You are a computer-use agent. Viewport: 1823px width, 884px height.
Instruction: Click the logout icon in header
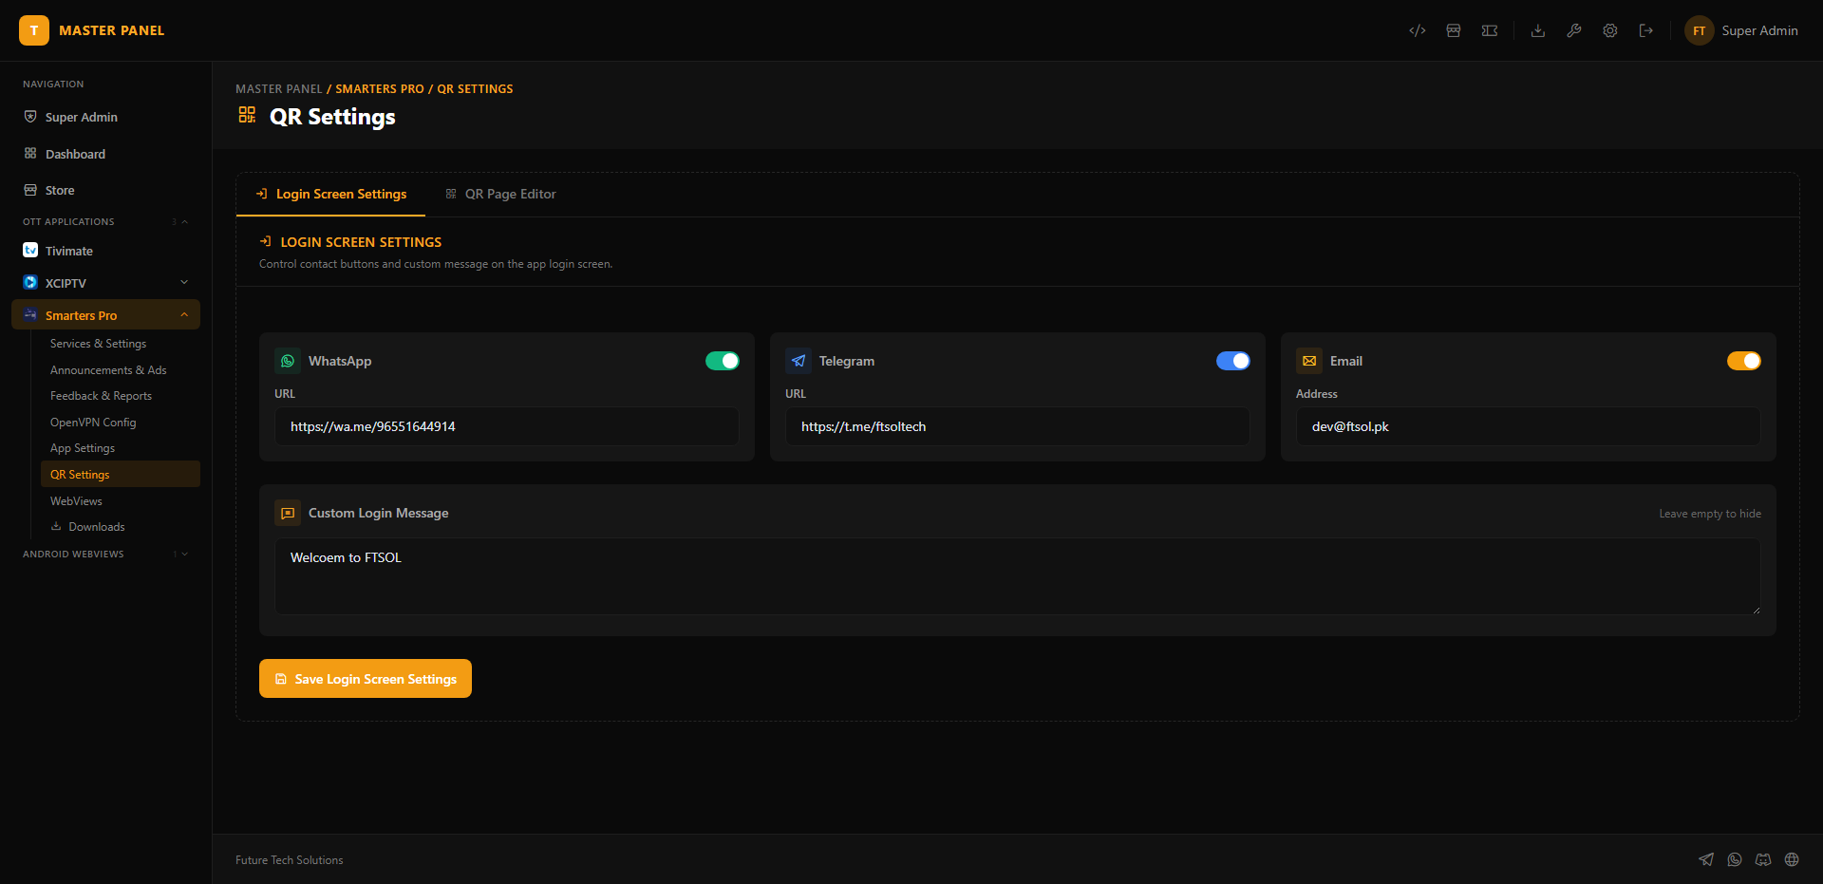(1646, 30)
